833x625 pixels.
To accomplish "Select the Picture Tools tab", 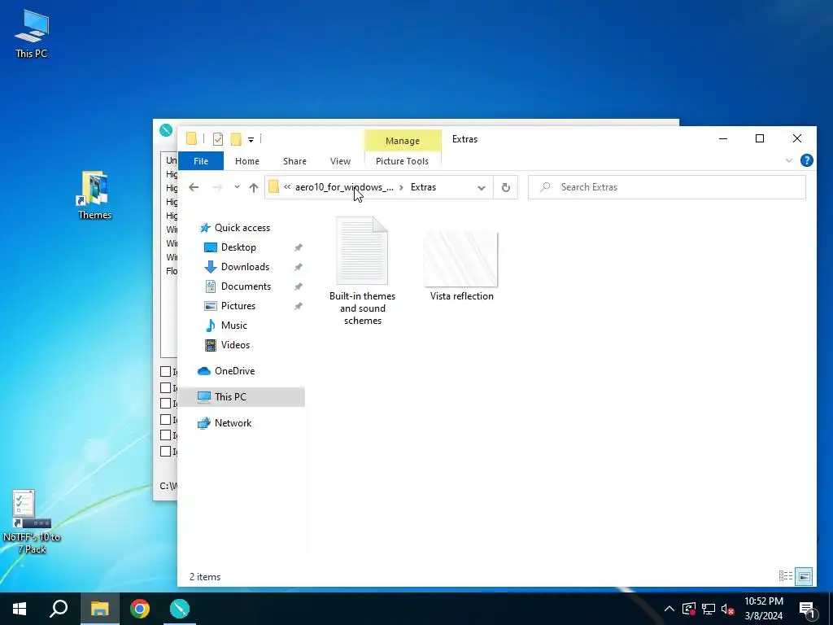I will pos(402,161).
